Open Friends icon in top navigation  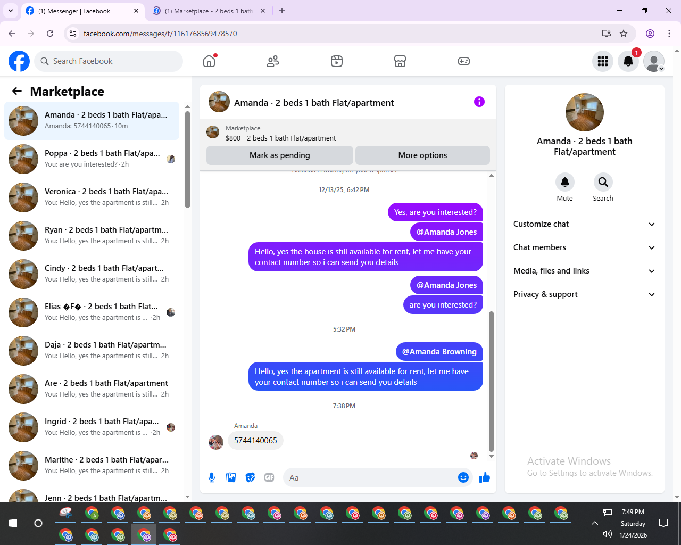[x=273, y=61]
